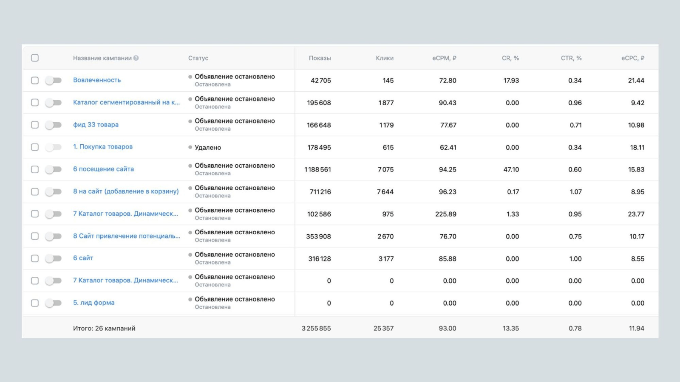This screenshot has height=382, width=680.
Task: Click the 195 608 impressions cell
Action: [x=319, y=103]
